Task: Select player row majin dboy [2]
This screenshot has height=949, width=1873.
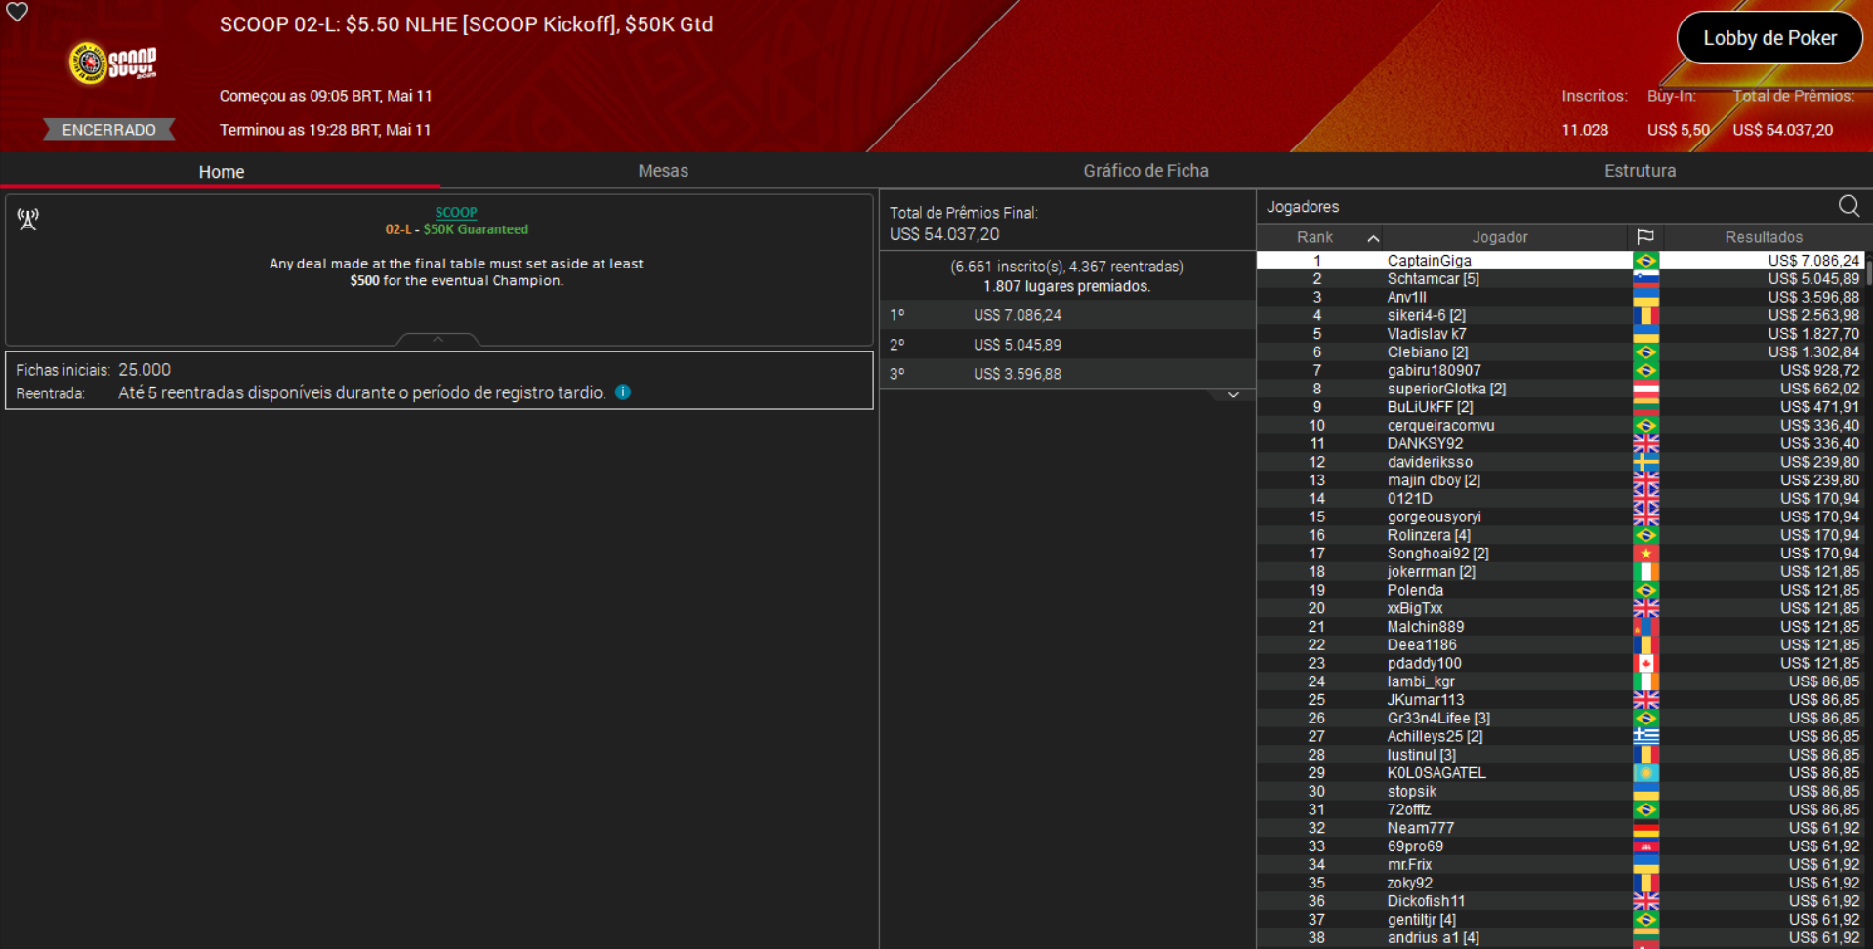Action: click(x=1561, y=480)
